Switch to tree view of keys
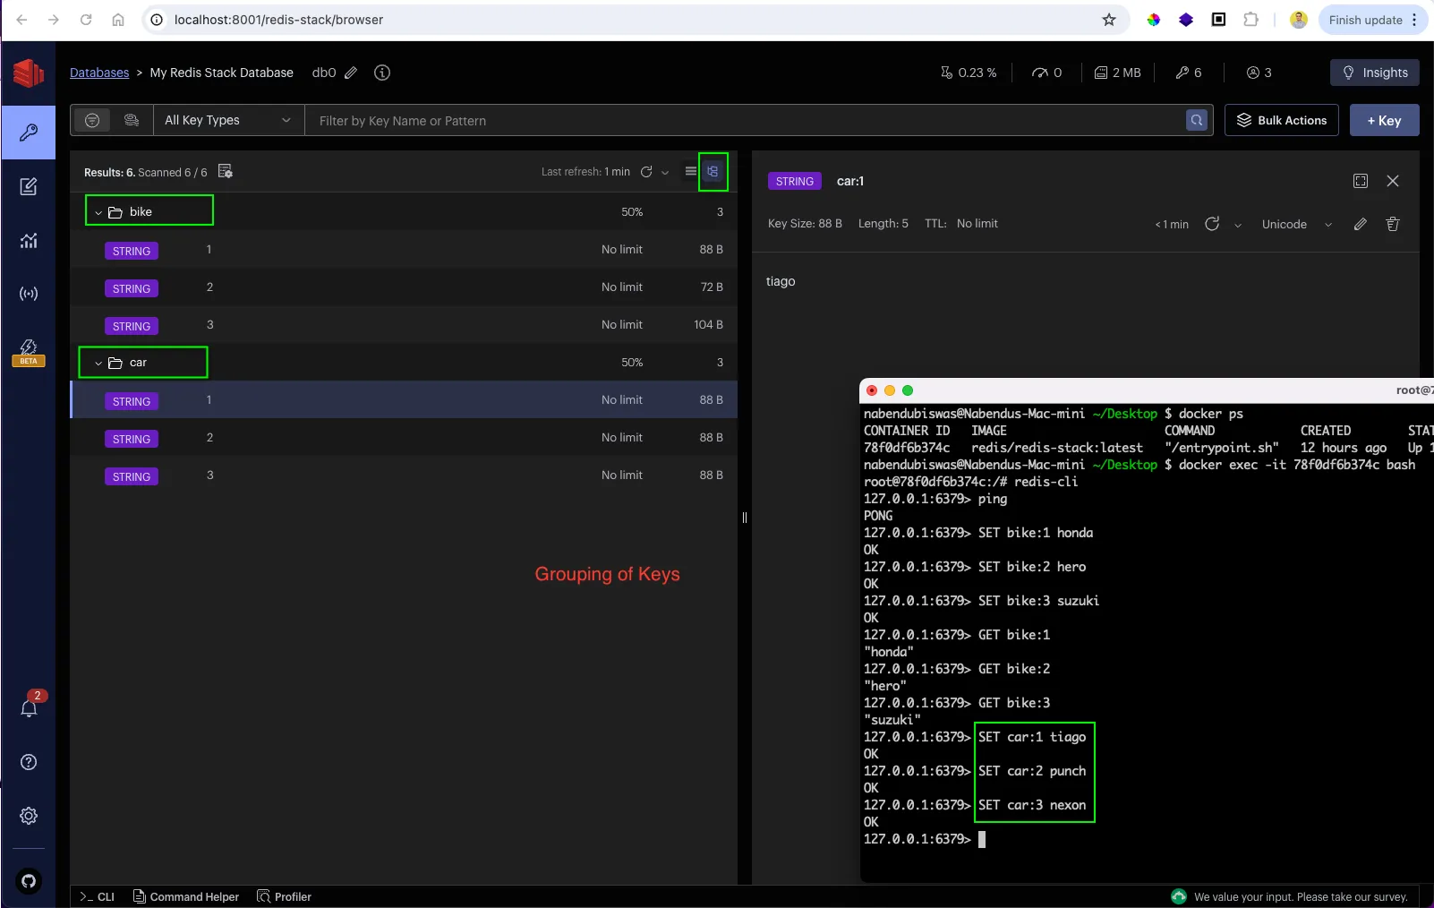 pos(713,171)
